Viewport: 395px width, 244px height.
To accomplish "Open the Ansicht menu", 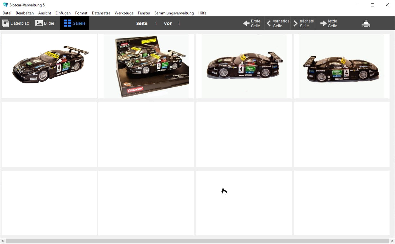I will (44, 13).
